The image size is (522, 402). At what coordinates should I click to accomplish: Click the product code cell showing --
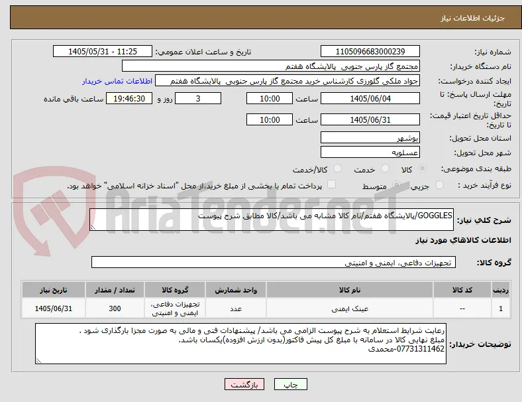[x=462, y=308]
